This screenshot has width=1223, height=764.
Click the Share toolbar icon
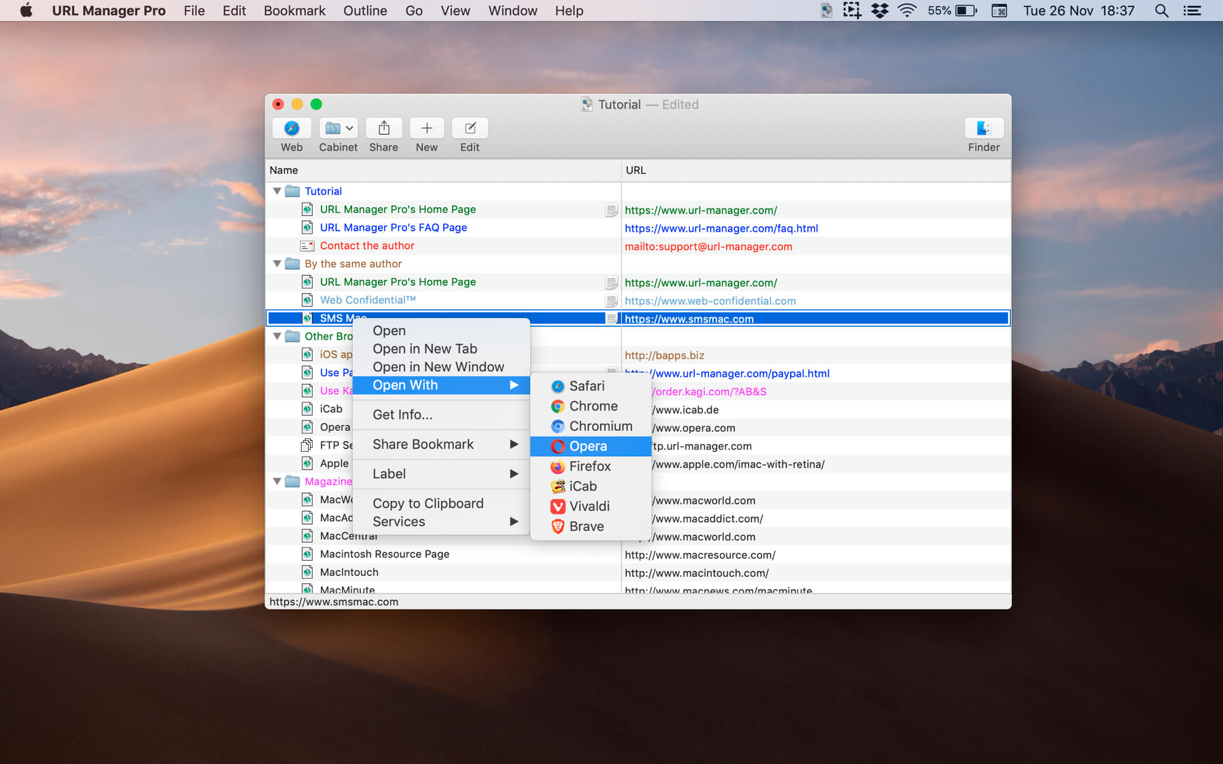point(384,129)
